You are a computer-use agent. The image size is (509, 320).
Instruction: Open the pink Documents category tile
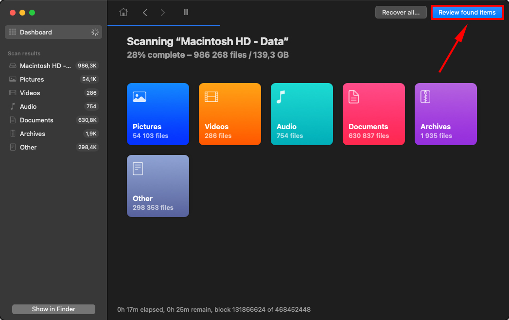pyautogui.click(x=373, y=114)
